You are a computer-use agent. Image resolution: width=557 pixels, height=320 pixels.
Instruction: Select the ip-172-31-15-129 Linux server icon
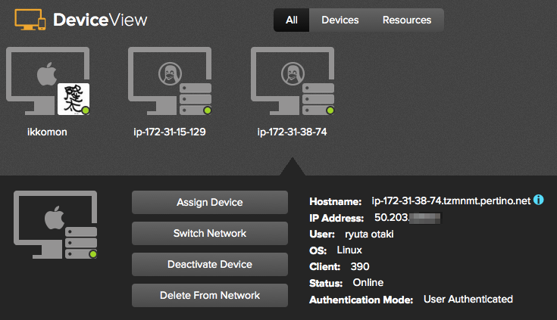[170, 81]
